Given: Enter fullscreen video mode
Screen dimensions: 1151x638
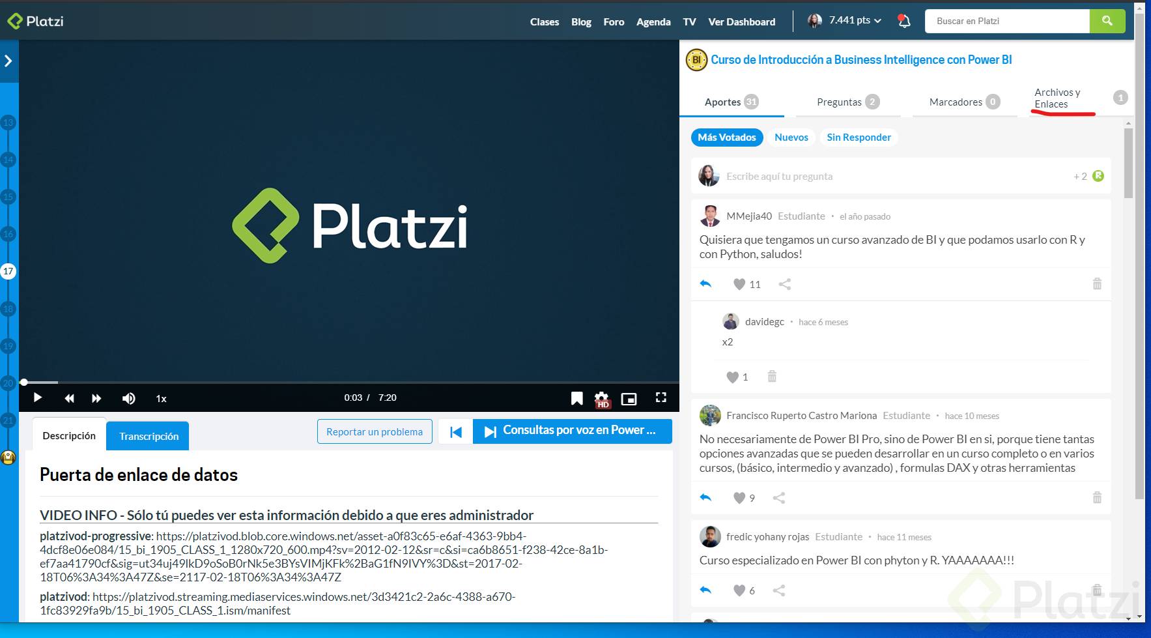Looking at the screenshot, I should point(661,398).
